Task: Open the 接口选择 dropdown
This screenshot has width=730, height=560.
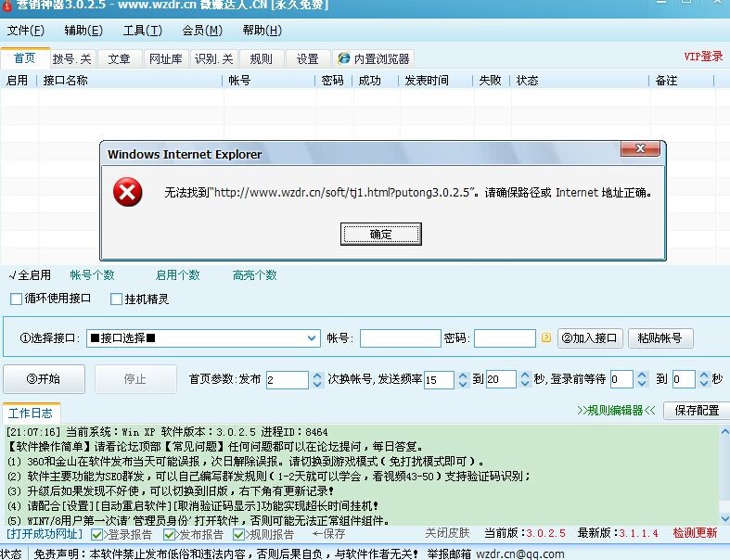Action: click(312, 338)
